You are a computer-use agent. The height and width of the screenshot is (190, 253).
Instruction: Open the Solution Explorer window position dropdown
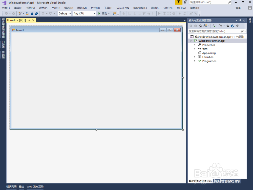pyautogui.click(x=236, y=20)
